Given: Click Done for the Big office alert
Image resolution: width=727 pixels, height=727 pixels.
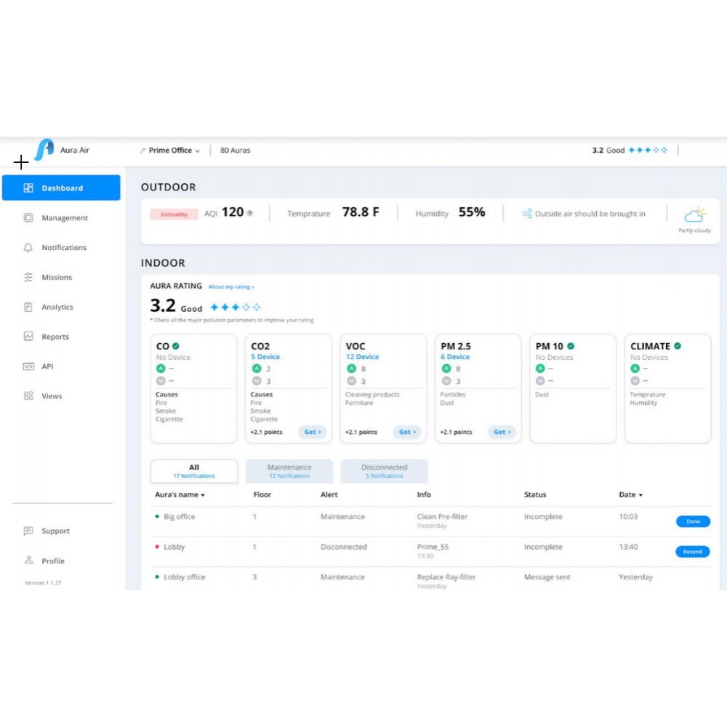Looking at the screenshot, I should pos(692,521).
